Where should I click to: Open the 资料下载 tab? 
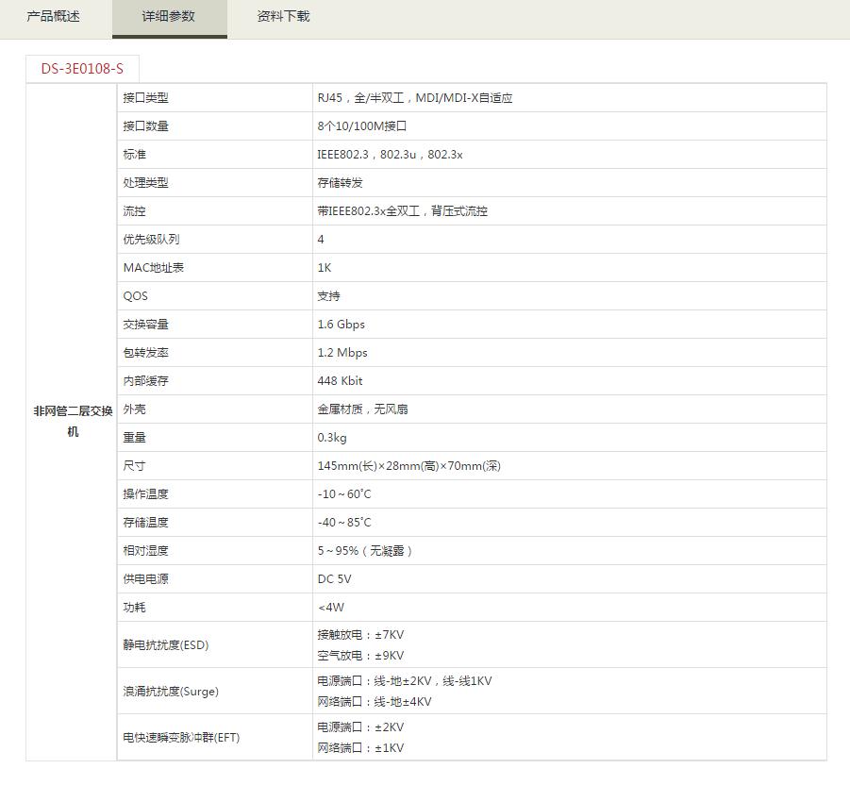[x=283, y=17]
